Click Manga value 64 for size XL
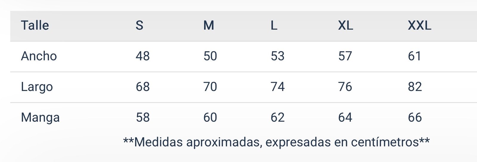 coord(345,117)
